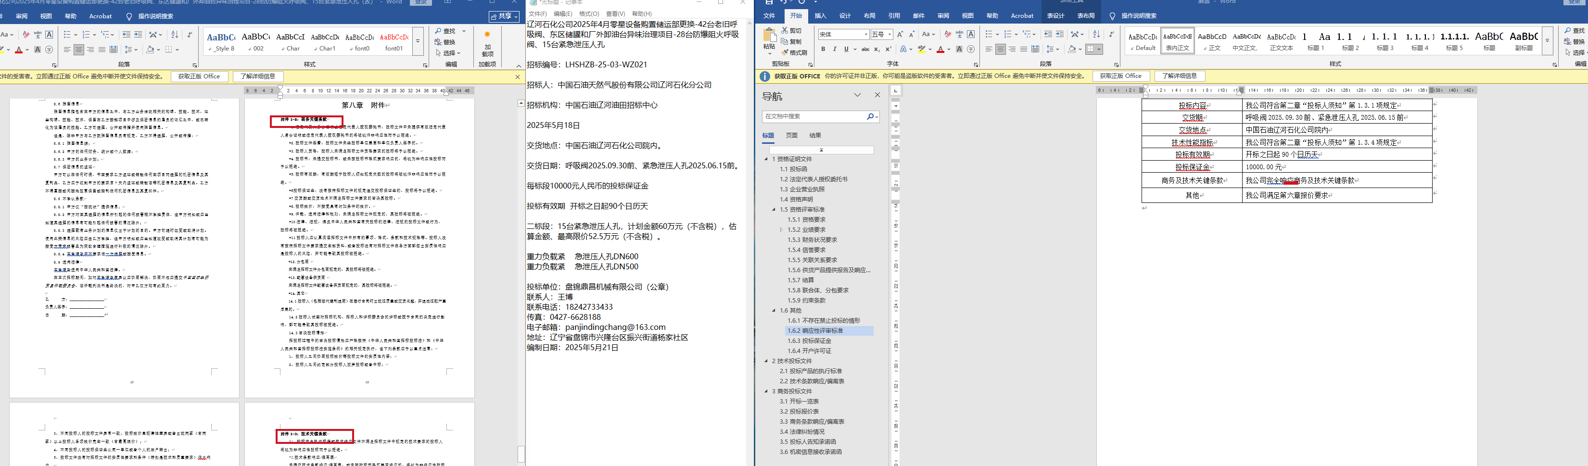Increase indent in right Word window
The height and width of the screenshot is (466, 1588).
coord(1060,35)
